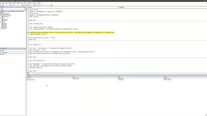
Task: Open the Debug menu
Action: 18,3
